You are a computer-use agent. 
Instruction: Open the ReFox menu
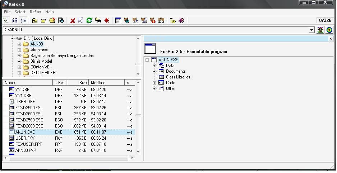pyautogui.click(x=36, y=12)
